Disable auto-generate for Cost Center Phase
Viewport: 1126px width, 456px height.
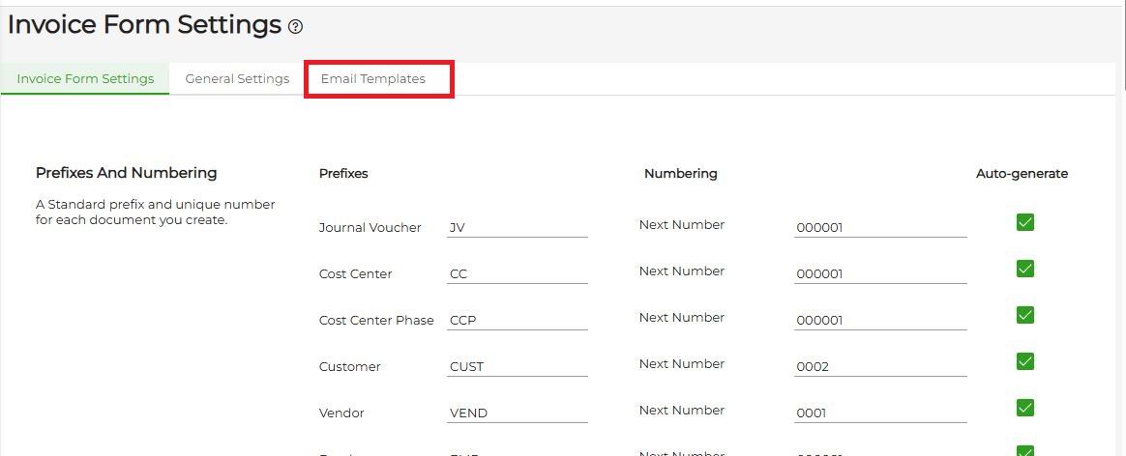point(1025,315)
